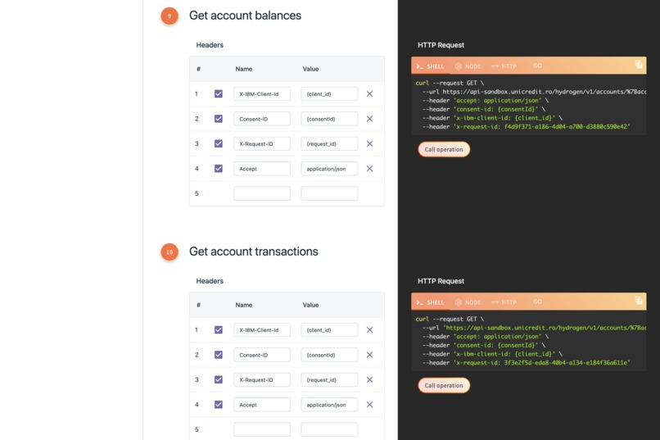Edit {consentId} value field in account transactions
The width and height of the screenshot is (660, 440).
point(329,355)
